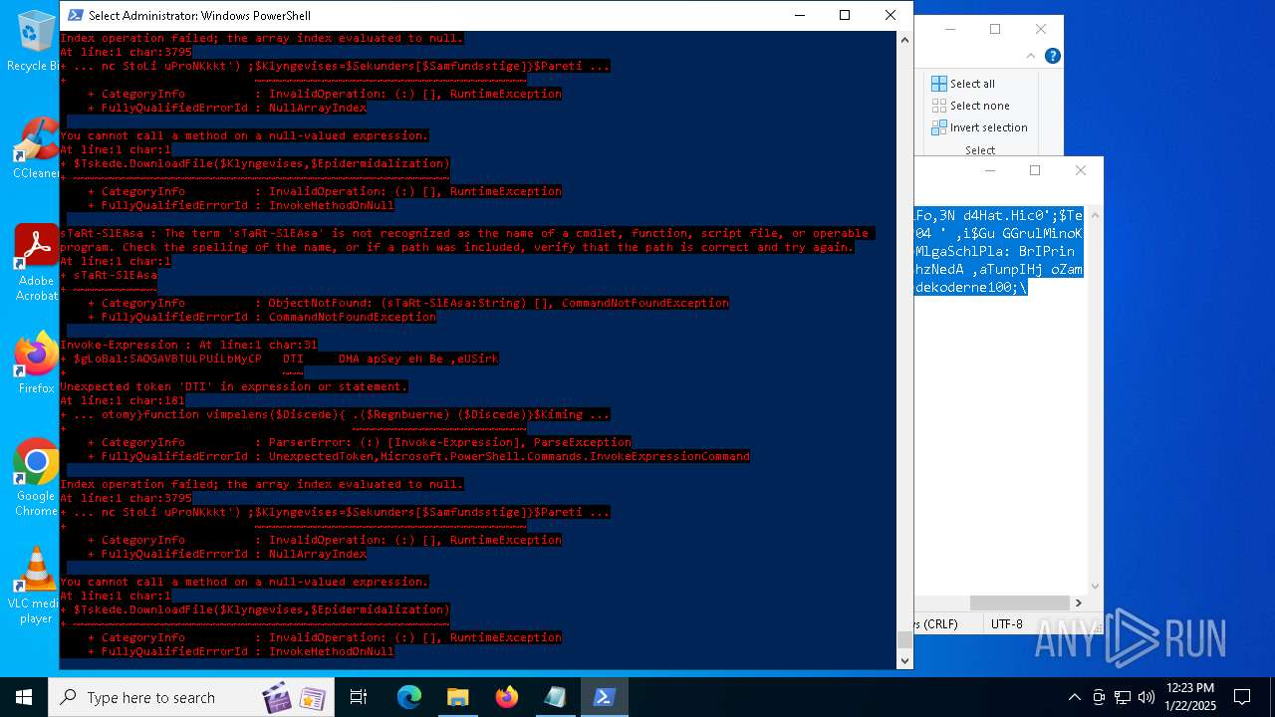Close the Notepad window
Screen dimensions: 1275x717
click(x=1081, y=170)
